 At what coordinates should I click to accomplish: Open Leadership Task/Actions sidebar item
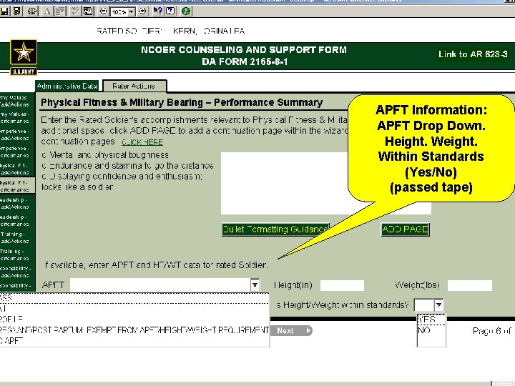15,203
